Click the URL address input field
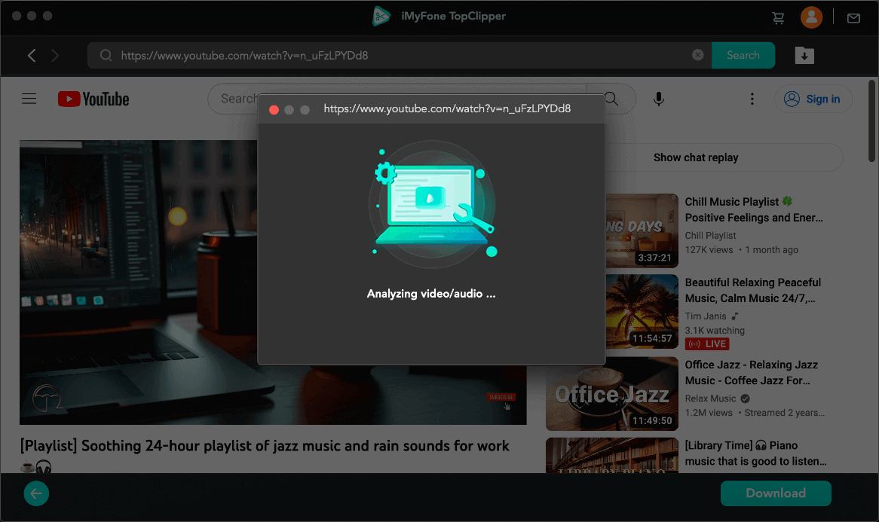 tap(400, 55)
